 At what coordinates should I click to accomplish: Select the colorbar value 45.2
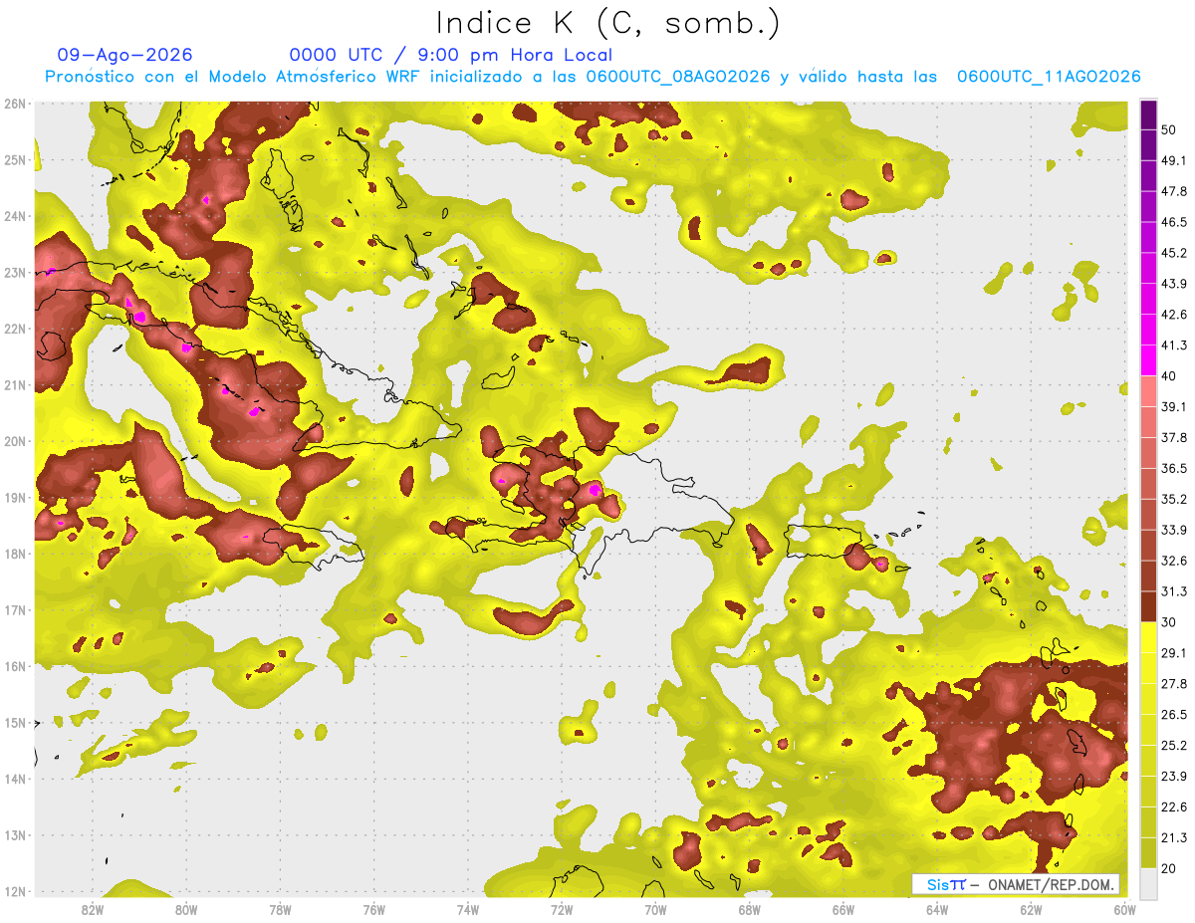click(x=1174, y=253)
